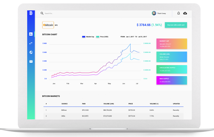The width and height of the screenshot is (214, 137).
Task: Toggle the Price (USD) legend series
Action: [x=102, y=37]
